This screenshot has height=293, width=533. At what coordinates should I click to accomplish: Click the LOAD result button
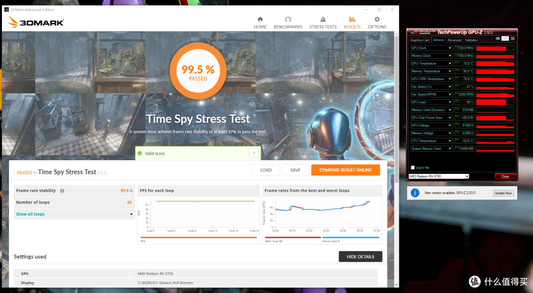point(266,170)
